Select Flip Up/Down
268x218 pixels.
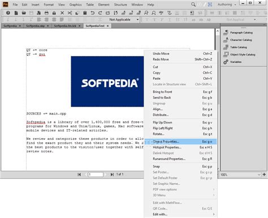(181, 122)
